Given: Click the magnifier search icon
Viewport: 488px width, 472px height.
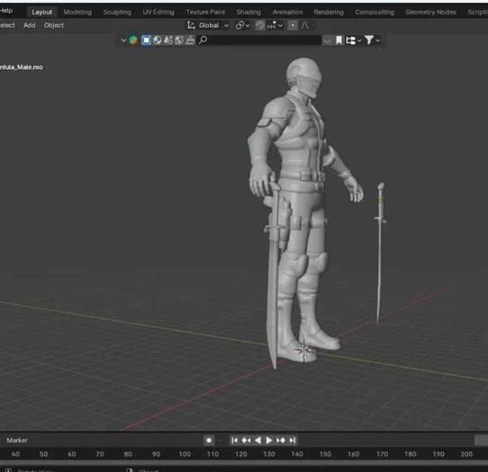Looking at the screenshot, I should pos(203,40).
